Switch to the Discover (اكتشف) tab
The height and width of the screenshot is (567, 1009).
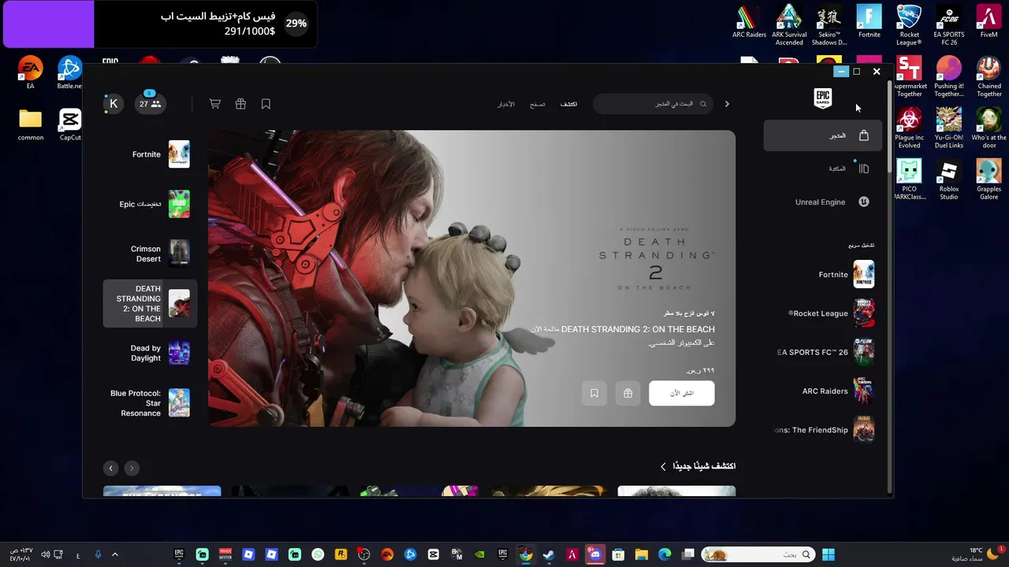(x=568, y=104)
